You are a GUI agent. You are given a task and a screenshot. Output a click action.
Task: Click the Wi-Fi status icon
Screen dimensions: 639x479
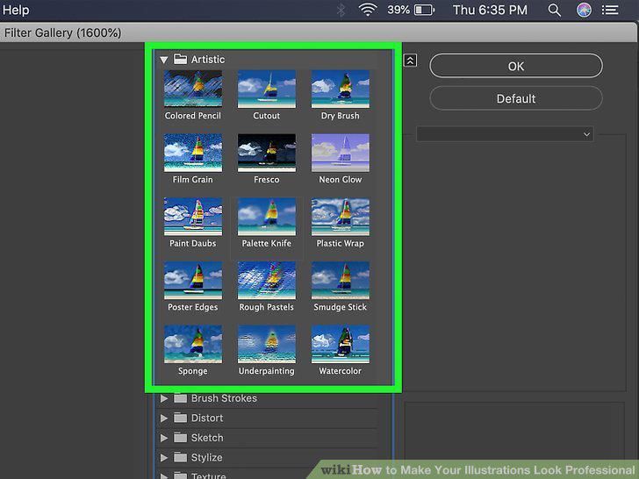[368, 10]
